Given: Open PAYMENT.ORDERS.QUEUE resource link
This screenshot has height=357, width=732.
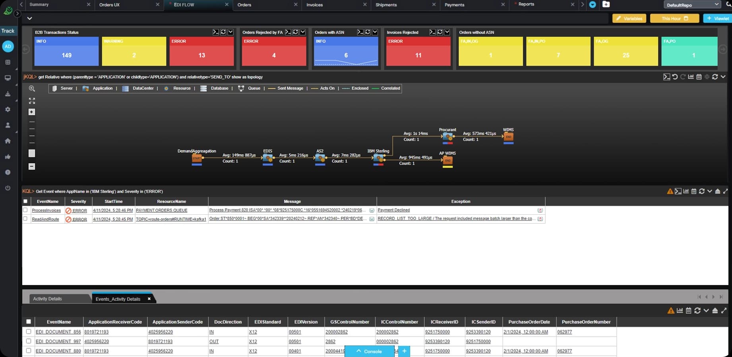Looking at the screenshot, I should [161, 210].
